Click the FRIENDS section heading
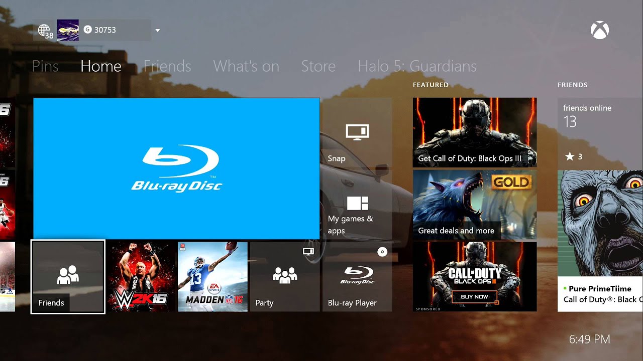 572,85
